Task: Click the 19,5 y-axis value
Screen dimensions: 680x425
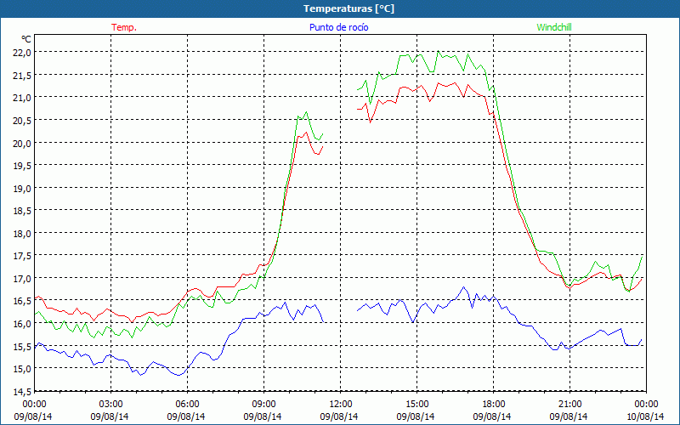Action: tap(24, 165)
